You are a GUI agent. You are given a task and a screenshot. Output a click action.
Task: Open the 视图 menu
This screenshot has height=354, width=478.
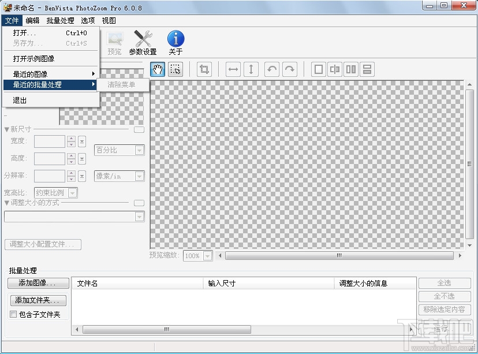pyautogui.click(x=109, y=20)
